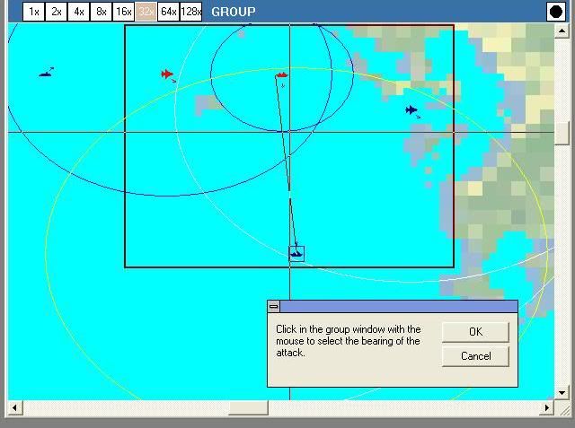Select the 8x zoom level button
Image resolution: width=575 pixels, height=428 pixels.
point(102,12)
